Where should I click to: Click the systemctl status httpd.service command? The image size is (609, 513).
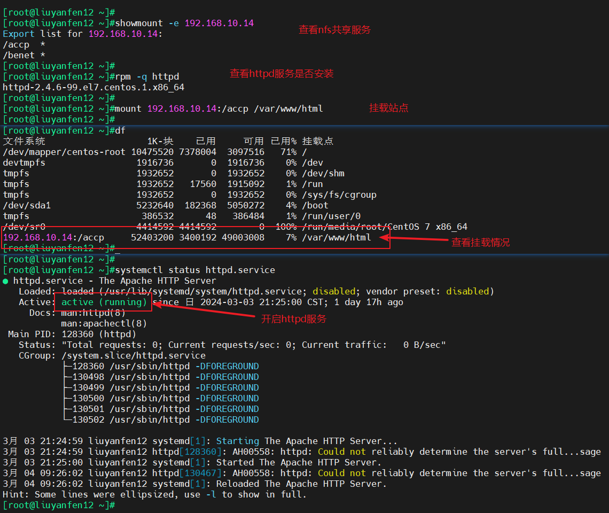[195, 270]
